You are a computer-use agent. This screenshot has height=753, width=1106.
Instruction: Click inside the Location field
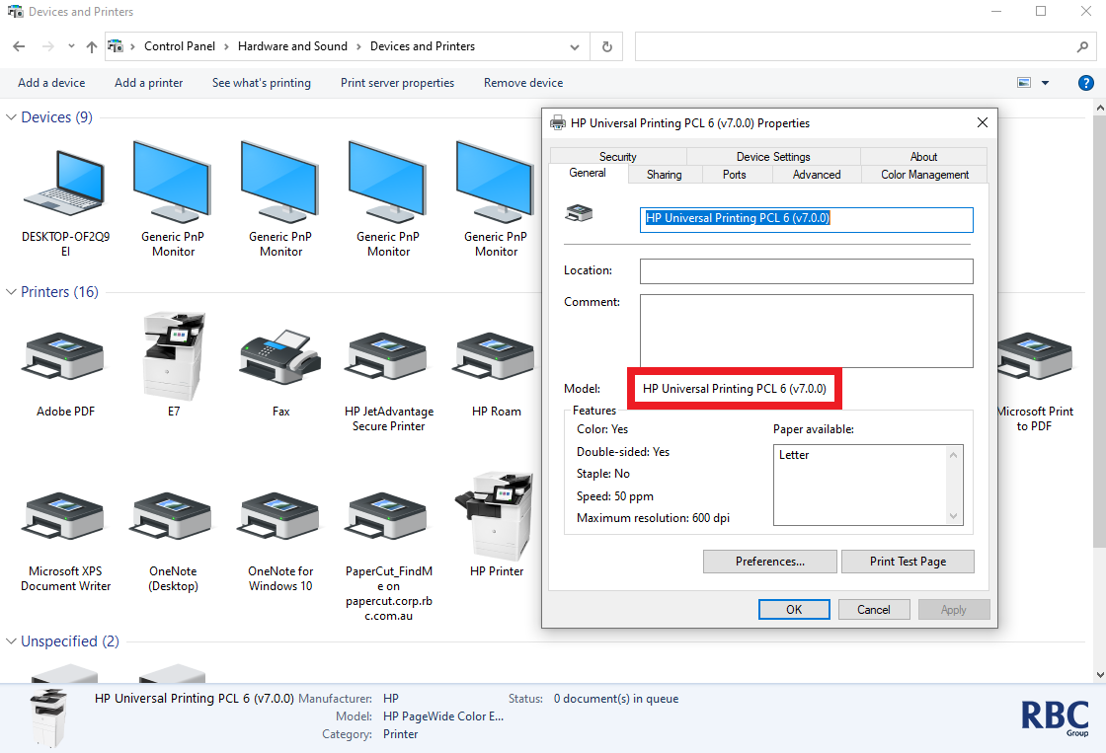point(806,270)
